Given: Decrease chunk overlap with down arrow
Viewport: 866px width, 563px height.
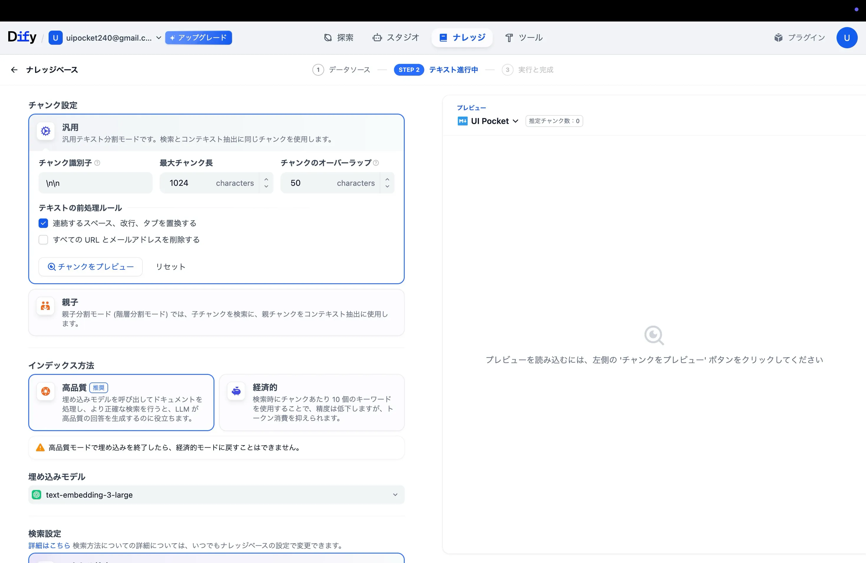Looking at the screenshot, I should [x=387, y=187].
